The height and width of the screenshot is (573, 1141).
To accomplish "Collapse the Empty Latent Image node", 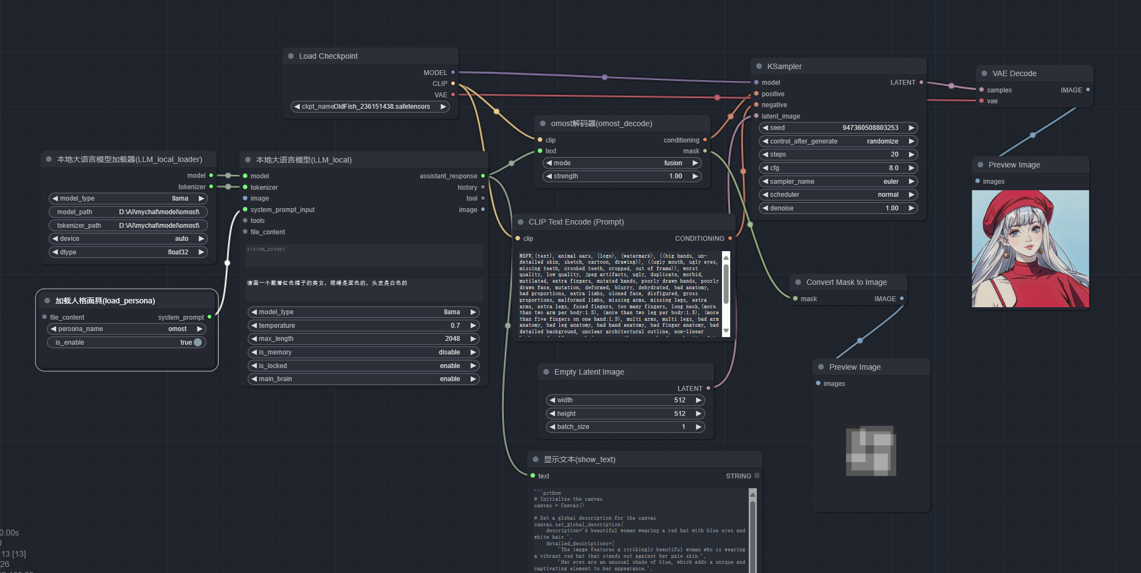I will pos(546,372).
